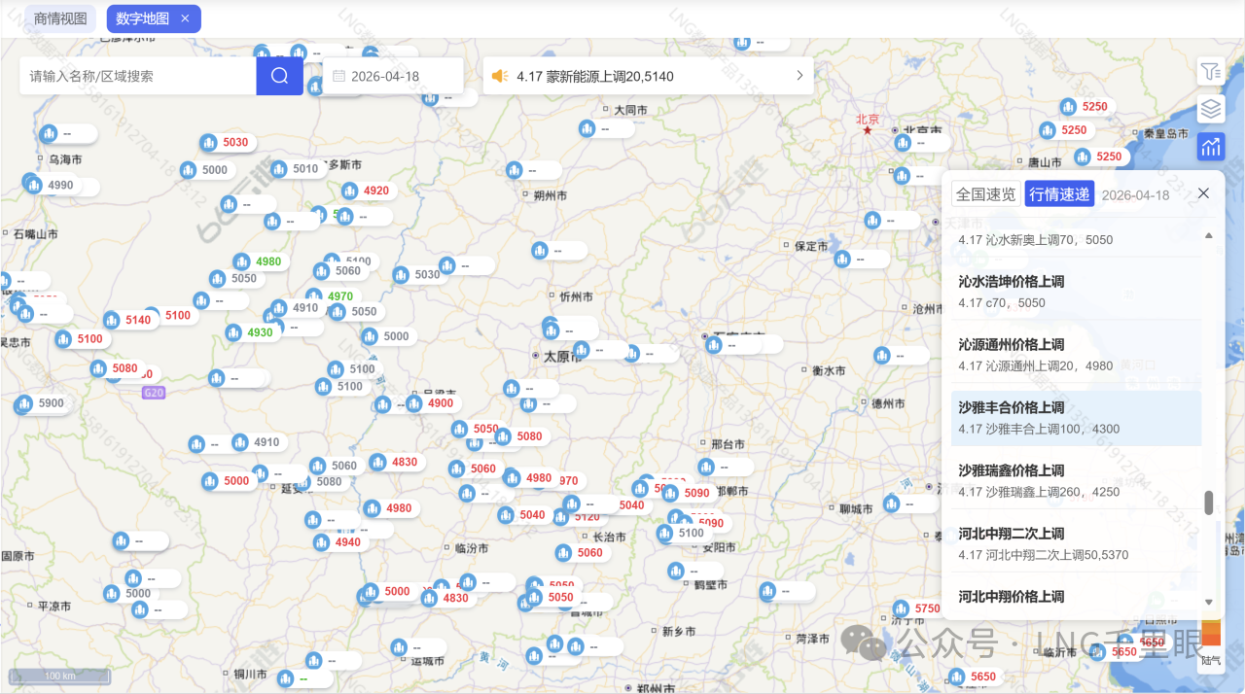Click the green 4980 price marker
The image size is (1245, 694).
258,262
